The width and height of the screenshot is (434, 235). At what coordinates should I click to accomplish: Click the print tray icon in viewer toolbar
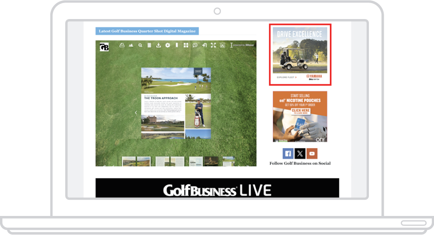pyautogui.click(x=122, y=45)
